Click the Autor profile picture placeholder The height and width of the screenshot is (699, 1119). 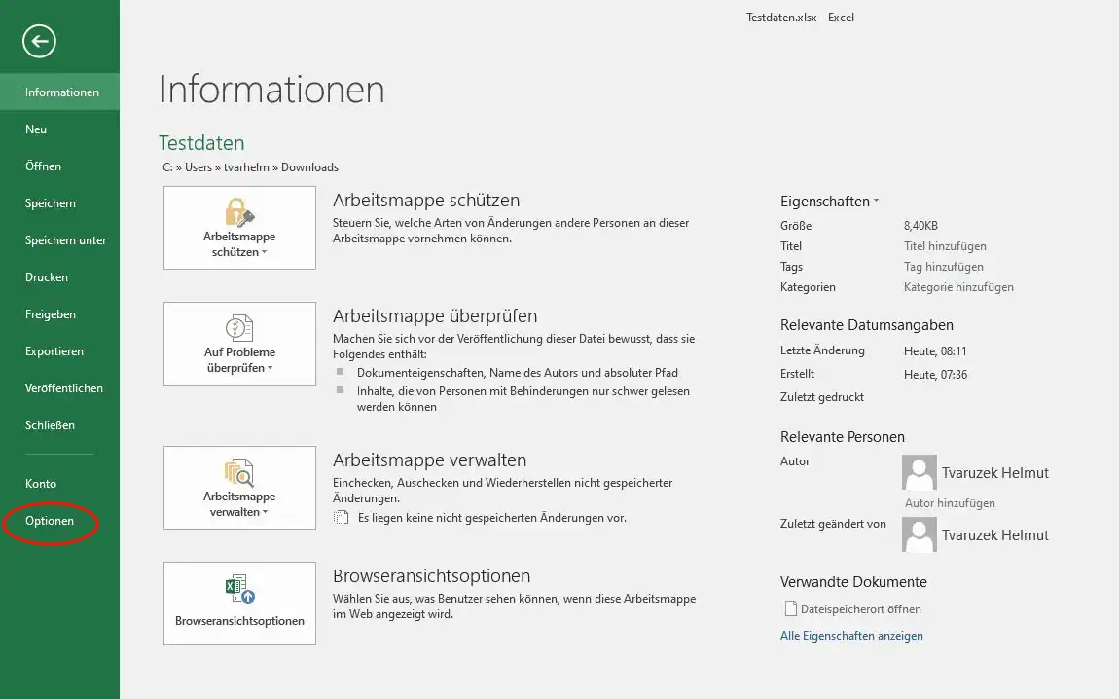click(920, 473)
